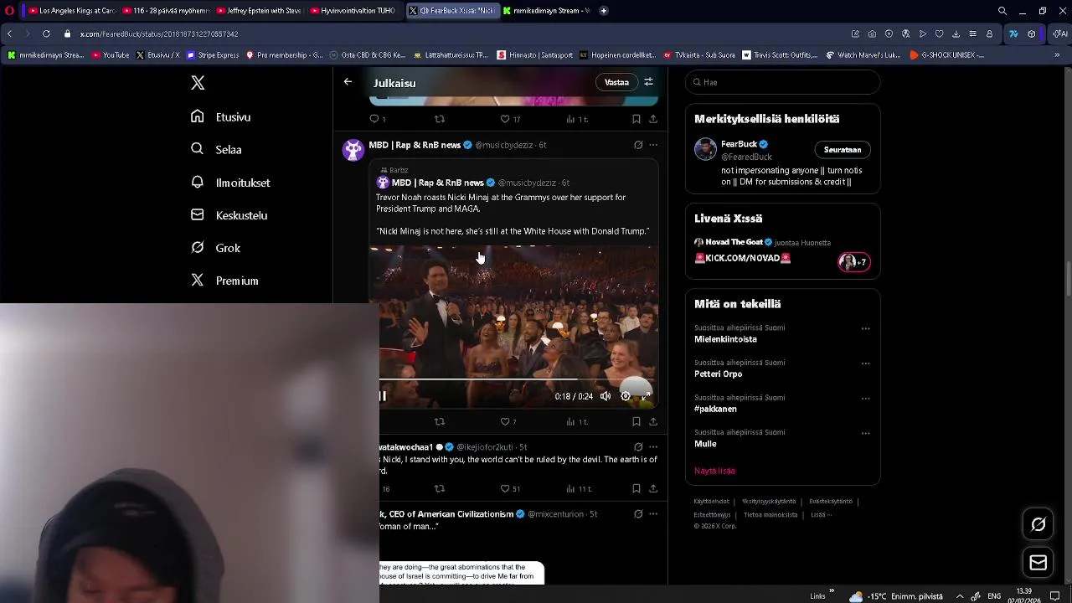Viewport: 1072px width, 603px height.
Task: Open Grok from the sidebar
Action: tap(215, 248)
